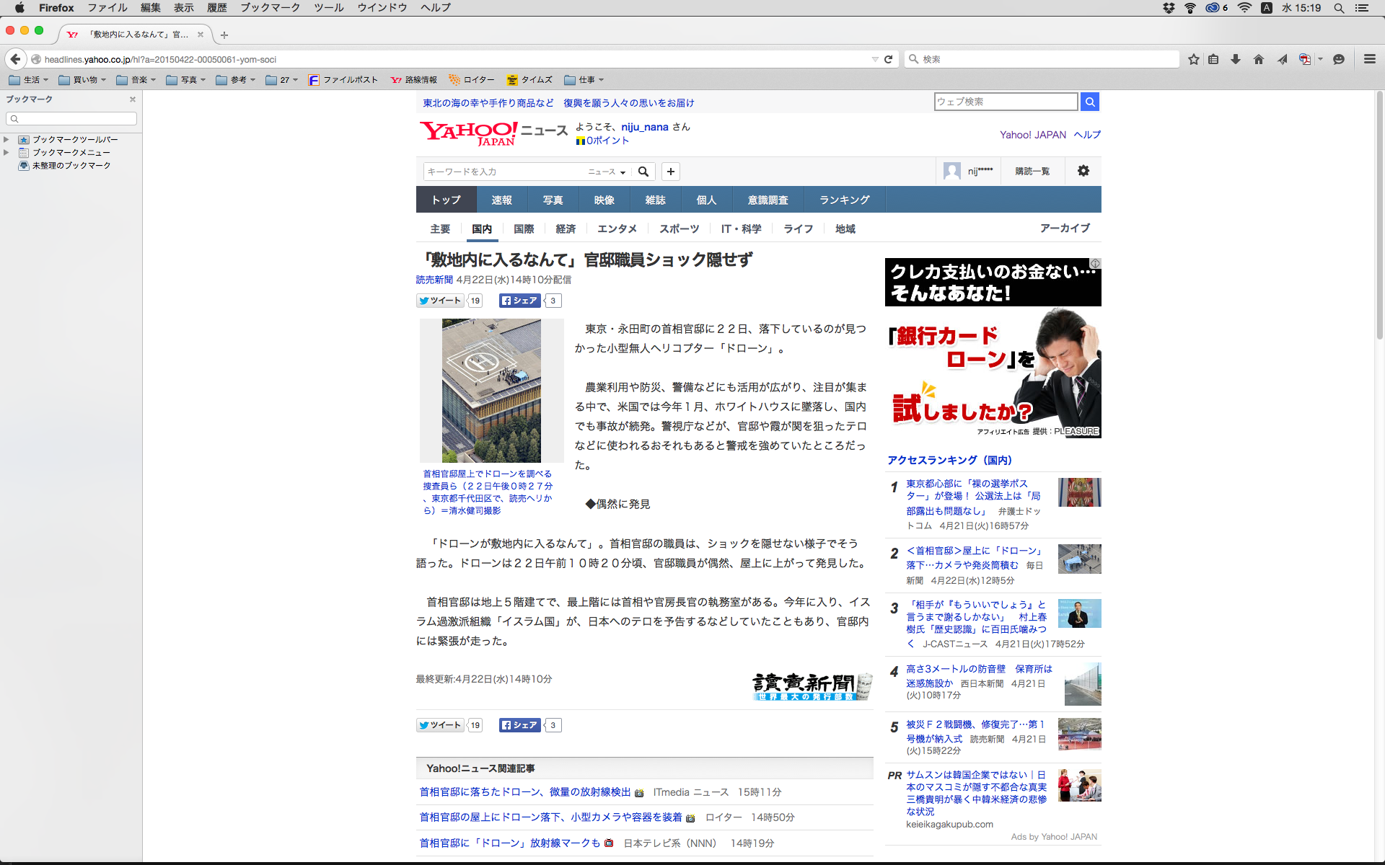Open the 履歴 menu in the menu bar
The width and height of the screenshot is (1385, 865).
[216, 8]
